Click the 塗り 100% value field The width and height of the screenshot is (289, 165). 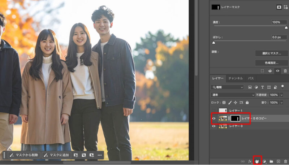274,103
